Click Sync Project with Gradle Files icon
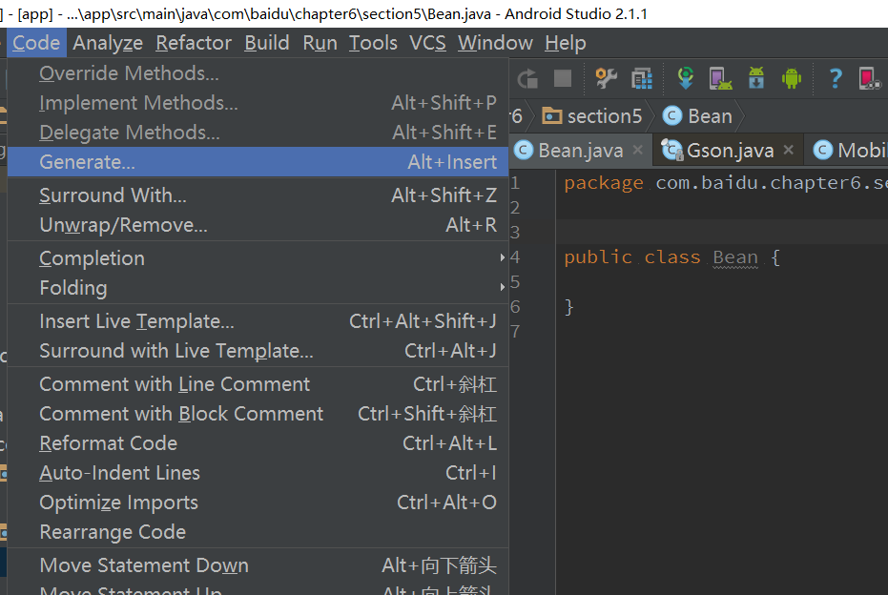 (685, 78)
